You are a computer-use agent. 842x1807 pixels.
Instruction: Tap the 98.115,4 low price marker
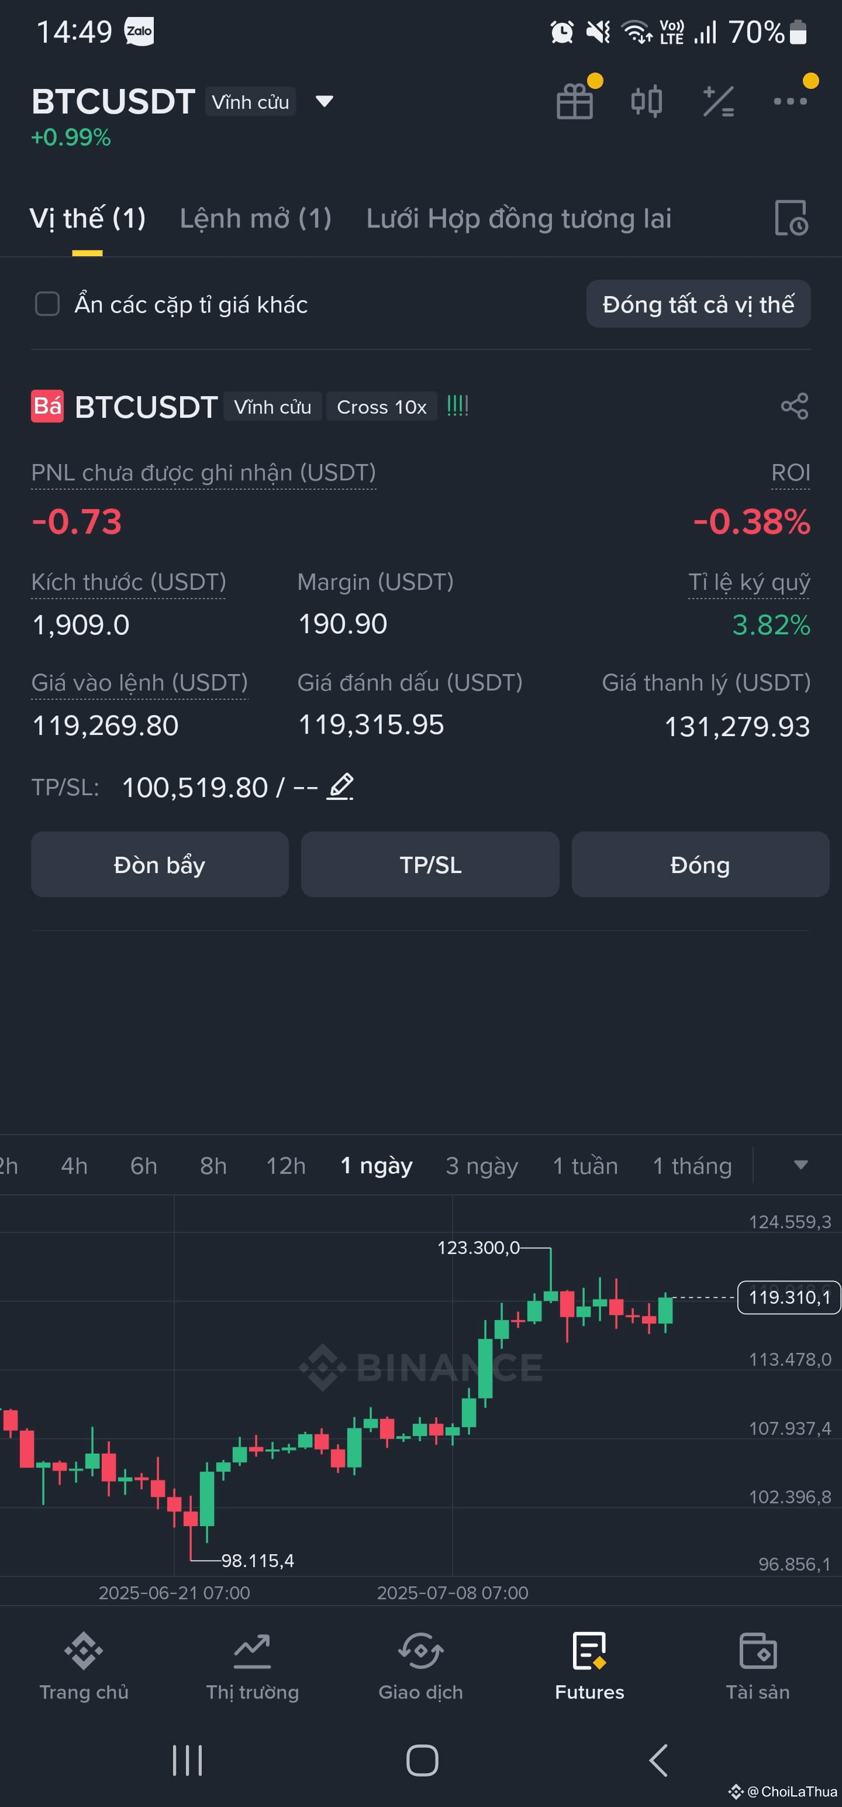258,1560
